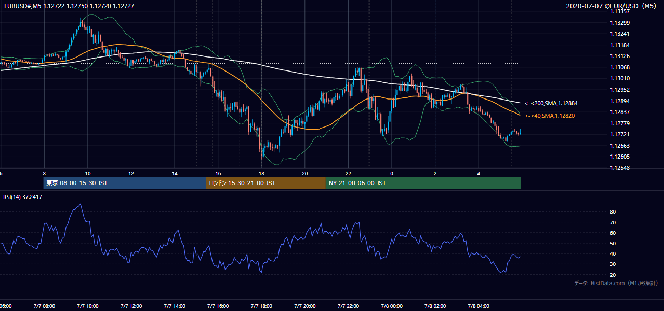Click the 7/7 18:00 time label
Screen dimensions: 664x311
261,306
